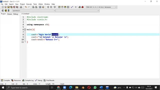Open the File menu
The height and width of the screenshot is (90, 160).
click(2, 4)
